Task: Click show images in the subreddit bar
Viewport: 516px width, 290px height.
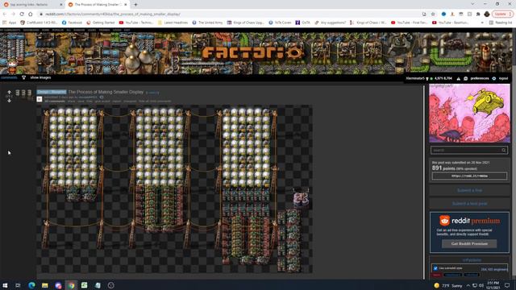Action: [x=40, y=78]
